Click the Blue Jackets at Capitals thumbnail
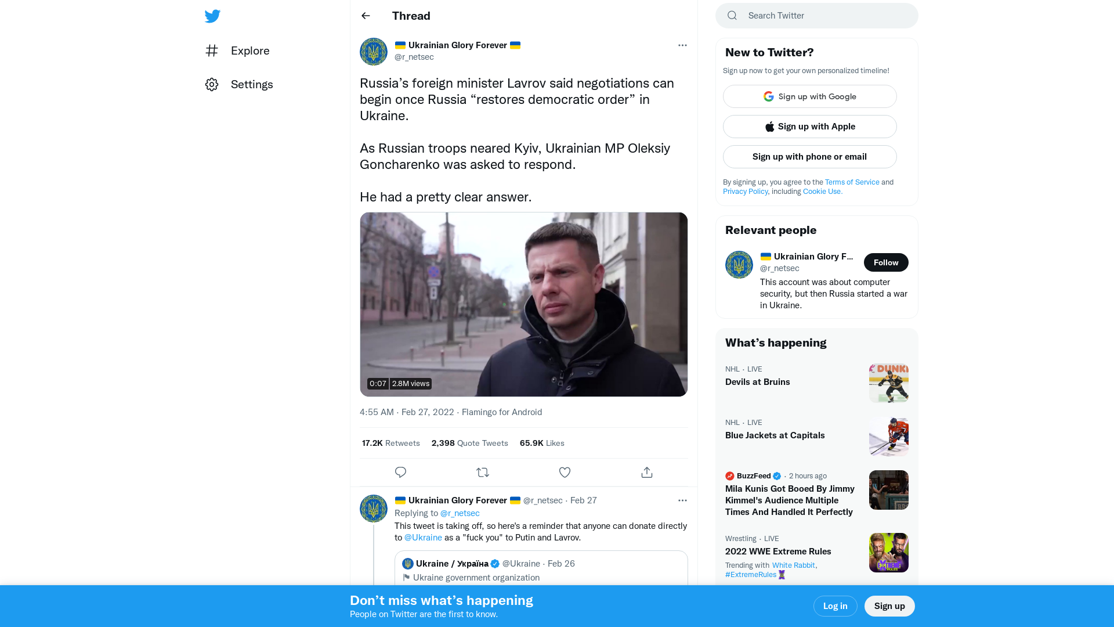Screen dimensions: 1114x627 [889, 437]
